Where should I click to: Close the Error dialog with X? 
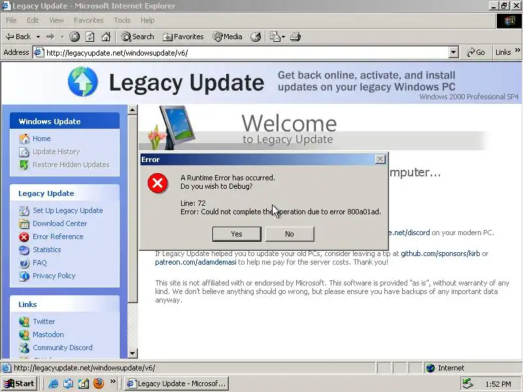pos(380,159)
